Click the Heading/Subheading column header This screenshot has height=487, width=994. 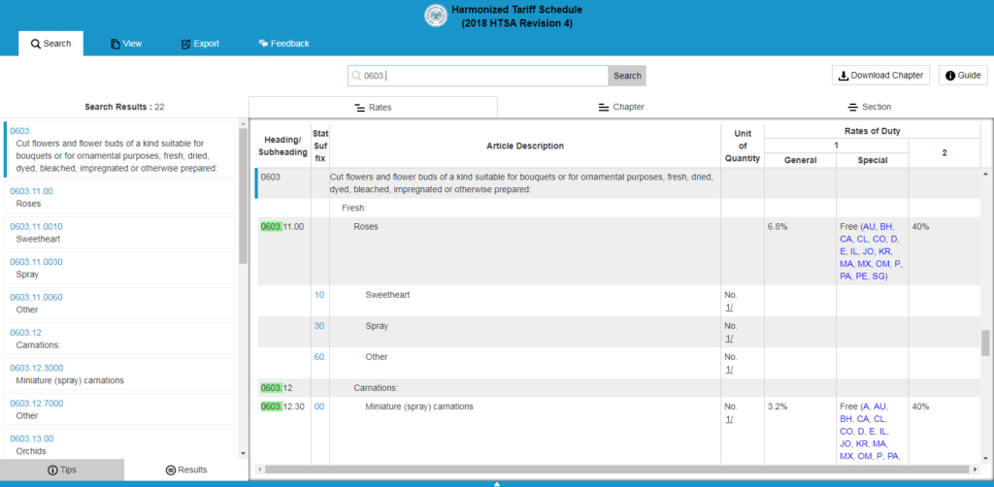click(282, 146)
